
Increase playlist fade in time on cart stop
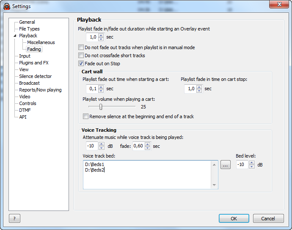pos(199,87)
